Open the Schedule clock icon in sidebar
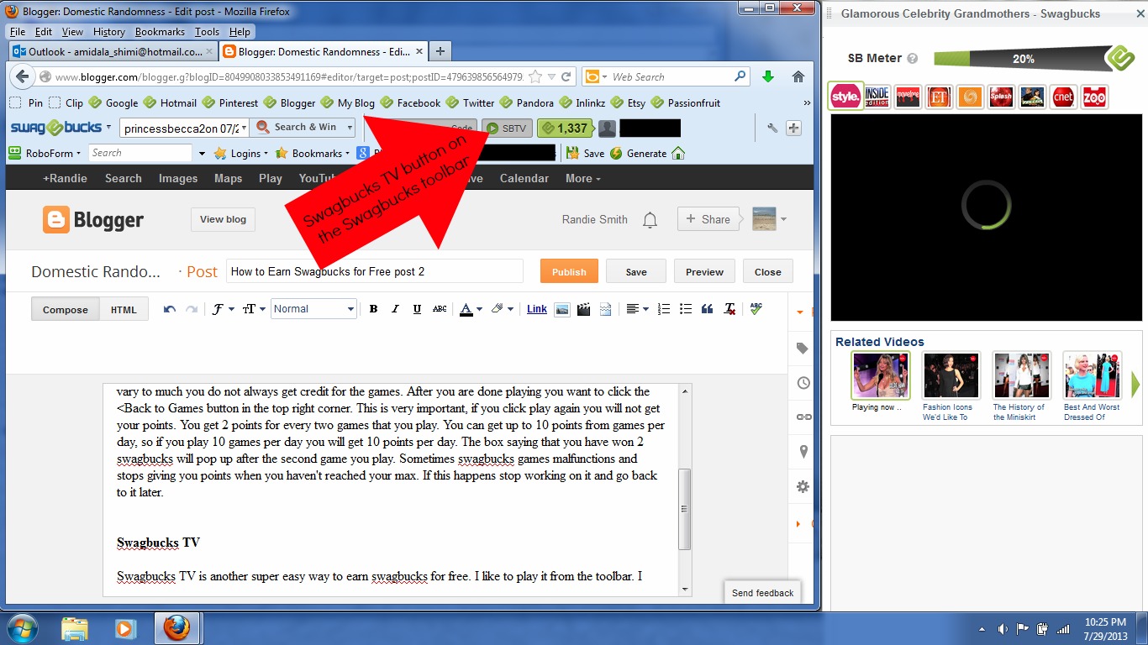Image resolution: width=1148 pixels, height=645 pixels. [x=803, y=383]
